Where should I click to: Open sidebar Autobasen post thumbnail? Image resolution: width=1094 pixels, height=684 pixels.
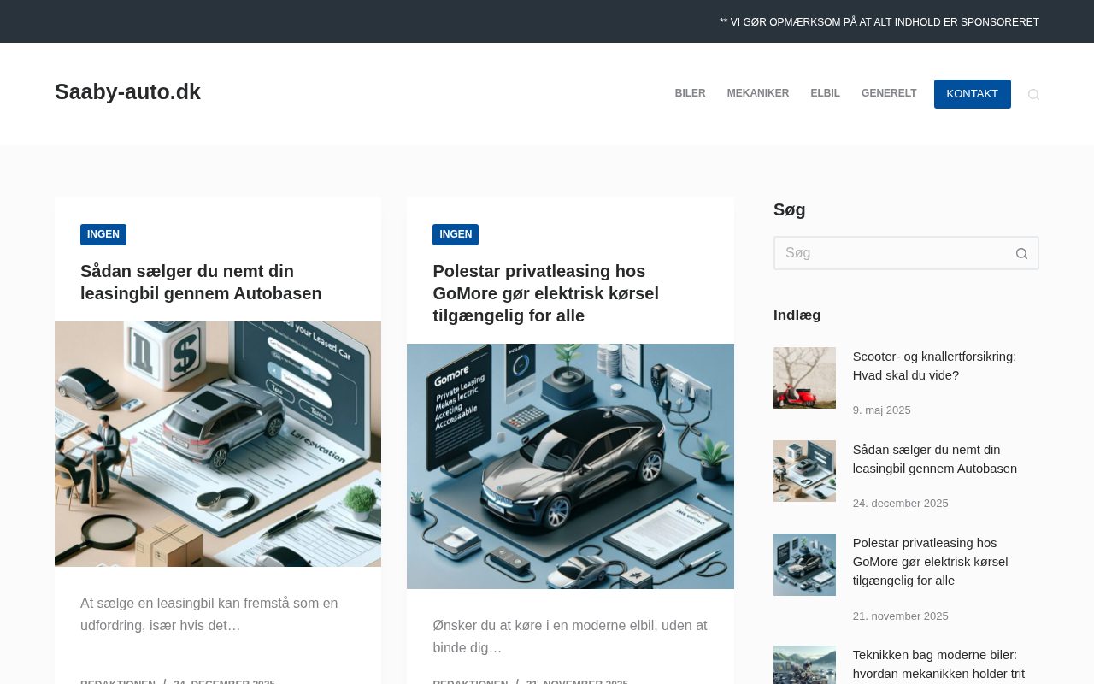coord(804,471)
